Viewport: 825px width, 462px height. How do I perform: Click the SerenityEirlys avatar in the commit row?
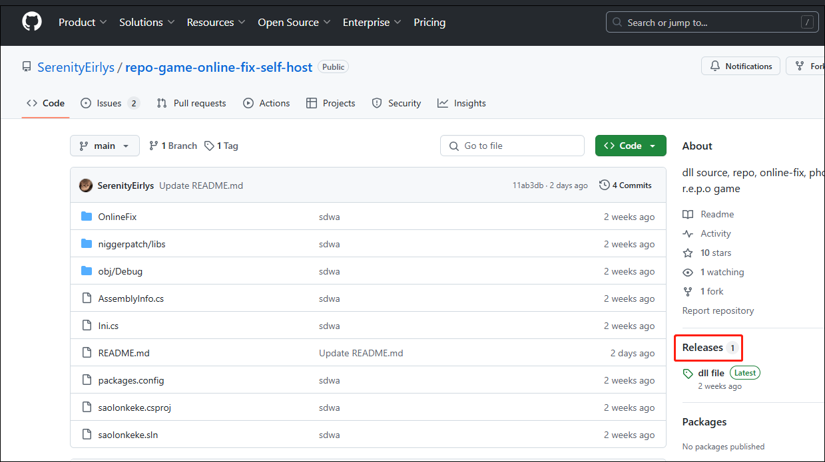tap(86, 185)
